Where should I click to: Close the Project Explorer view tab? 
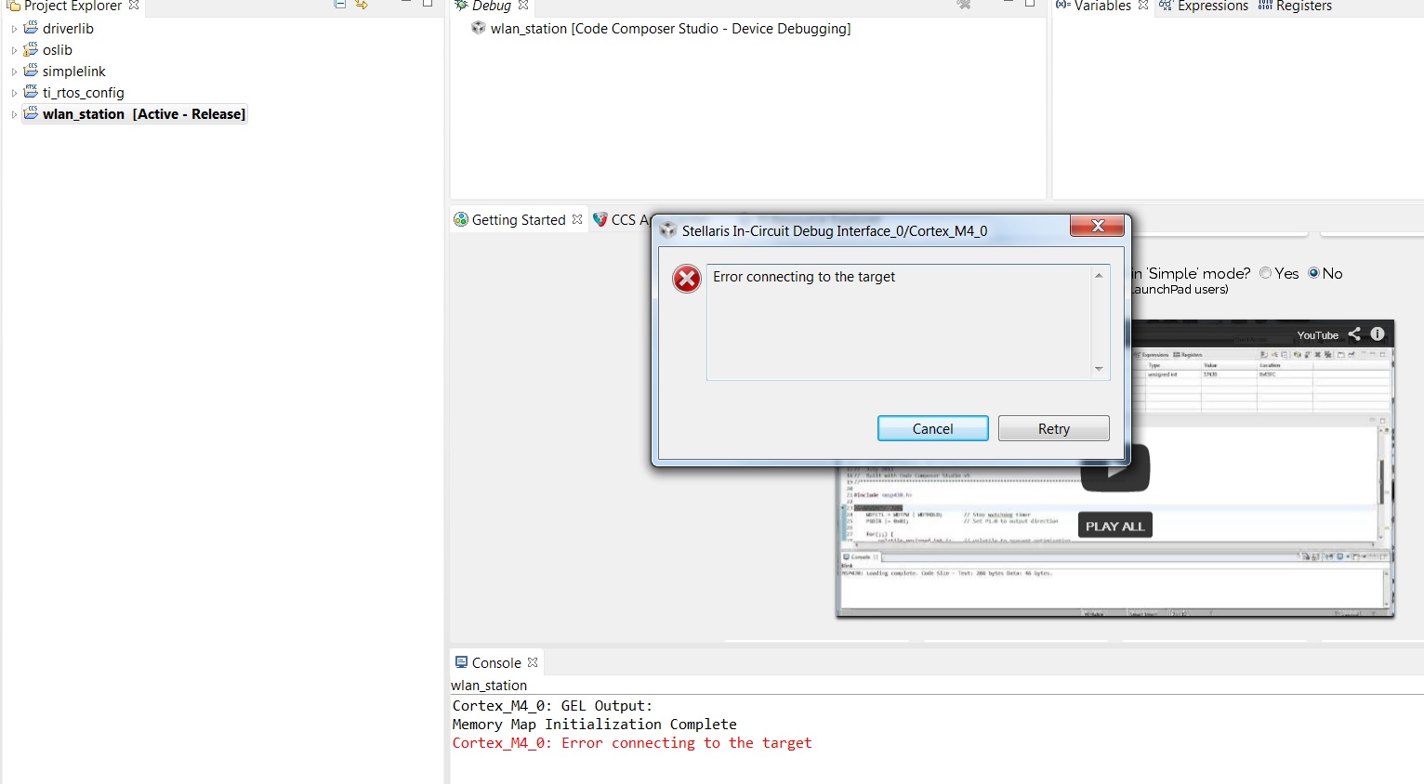tap(134, 6)
